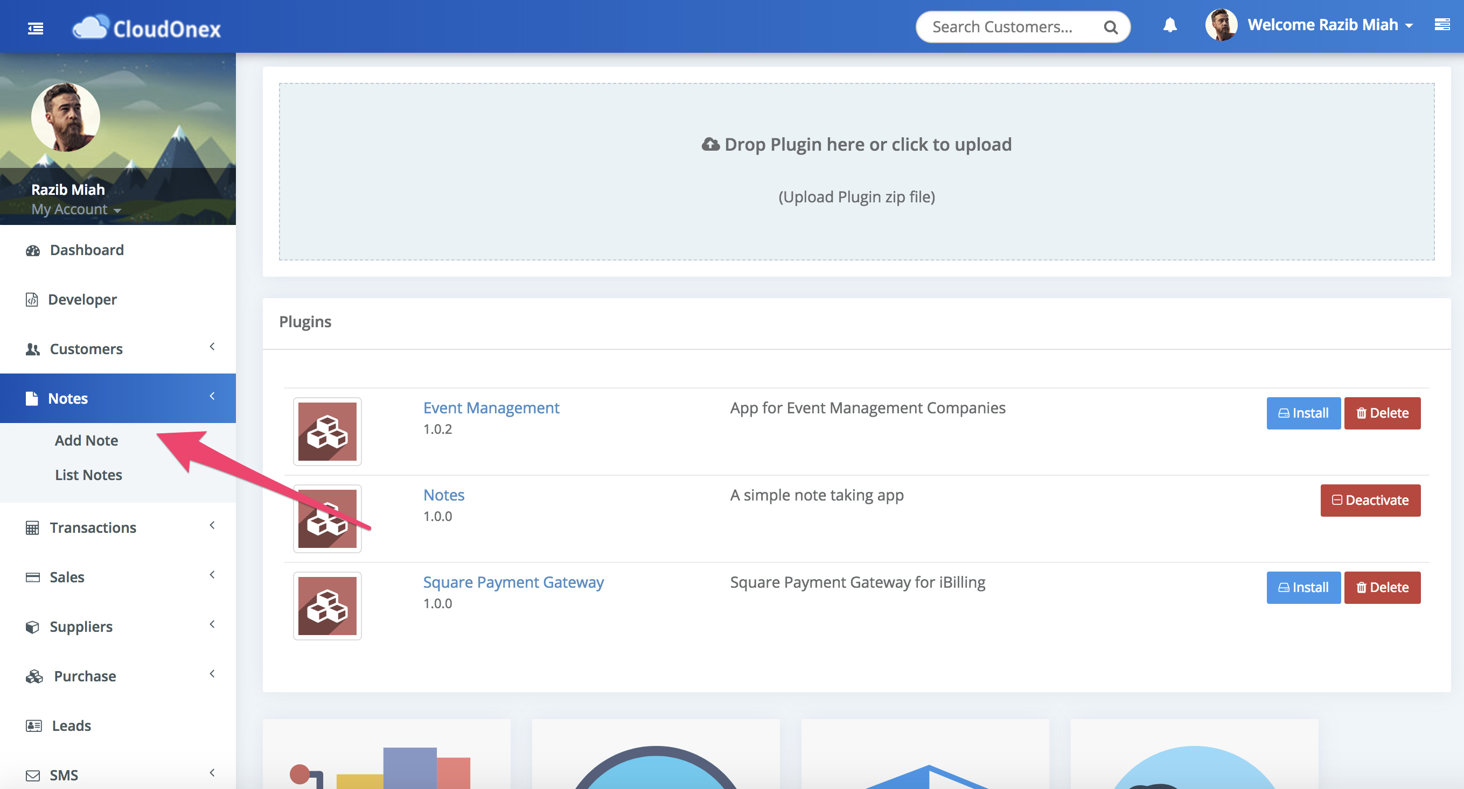This screenshot has height=789, width=1464.
Task: Delete the Event Management plugin
Action: 1382,413
